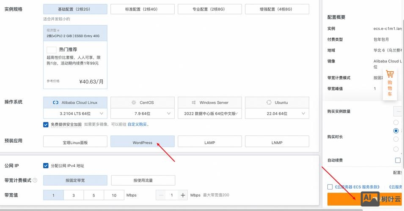Select 增强配置 (4核8G) spec
Image resolution: width=404 pixels, height=211 pixels.
pyautogui.click(x=277, y=9)
